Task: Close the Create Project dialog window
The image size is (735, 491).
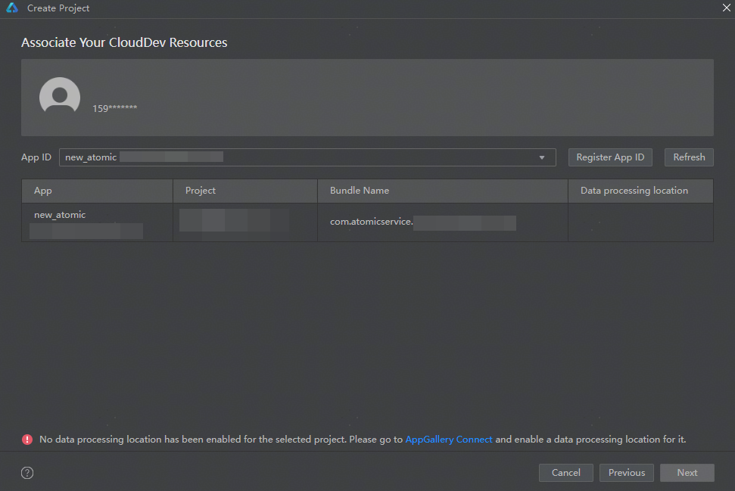Action: tap(726, 7)
